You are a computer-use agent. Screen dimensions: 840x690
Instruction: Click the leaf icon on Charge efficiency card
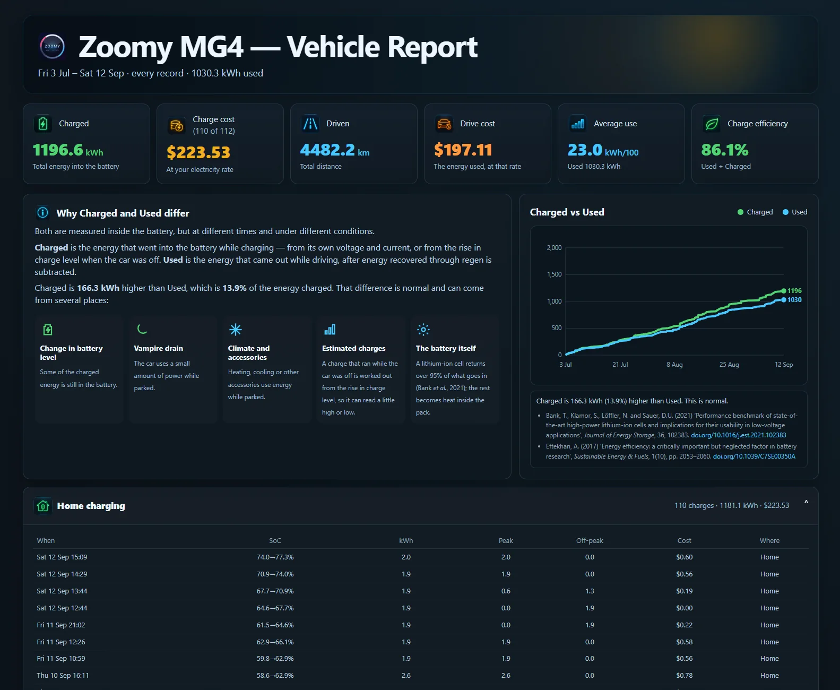[x=712, y=124]
